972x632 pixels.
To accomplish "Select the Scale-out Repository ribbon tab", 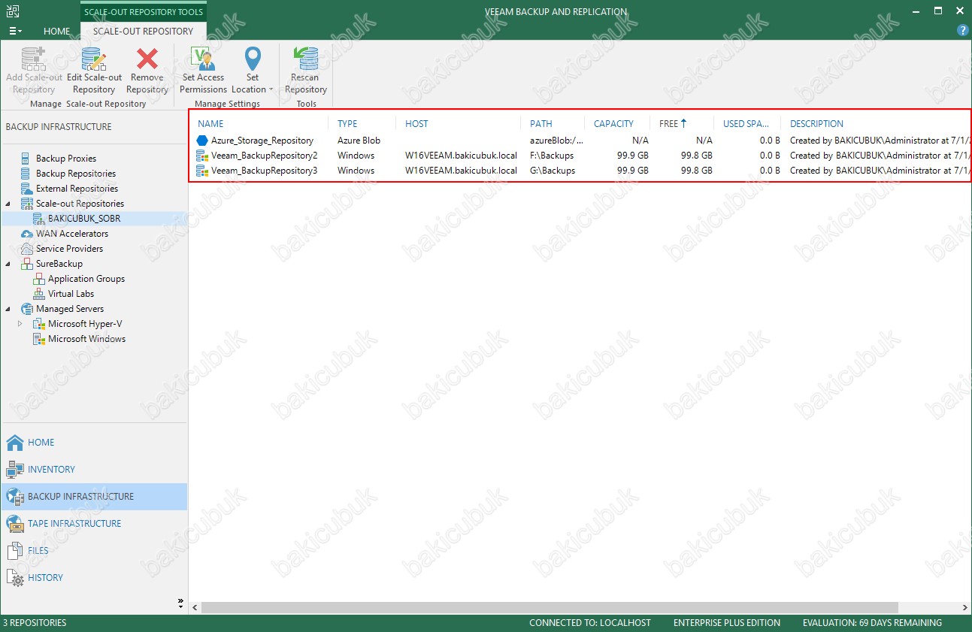I will (x=143, y=32).
